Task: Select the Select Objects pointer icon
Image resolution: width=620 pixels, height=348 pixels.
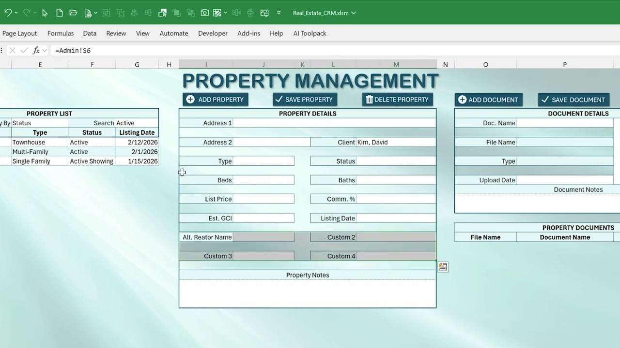Action: coord(45,13)
